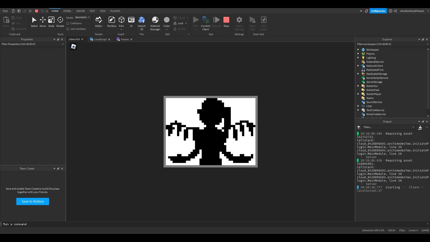Pop out the Properties panel
Image resolution: width=430 pixels, height=242 pixels.
[x=58, y=39]
